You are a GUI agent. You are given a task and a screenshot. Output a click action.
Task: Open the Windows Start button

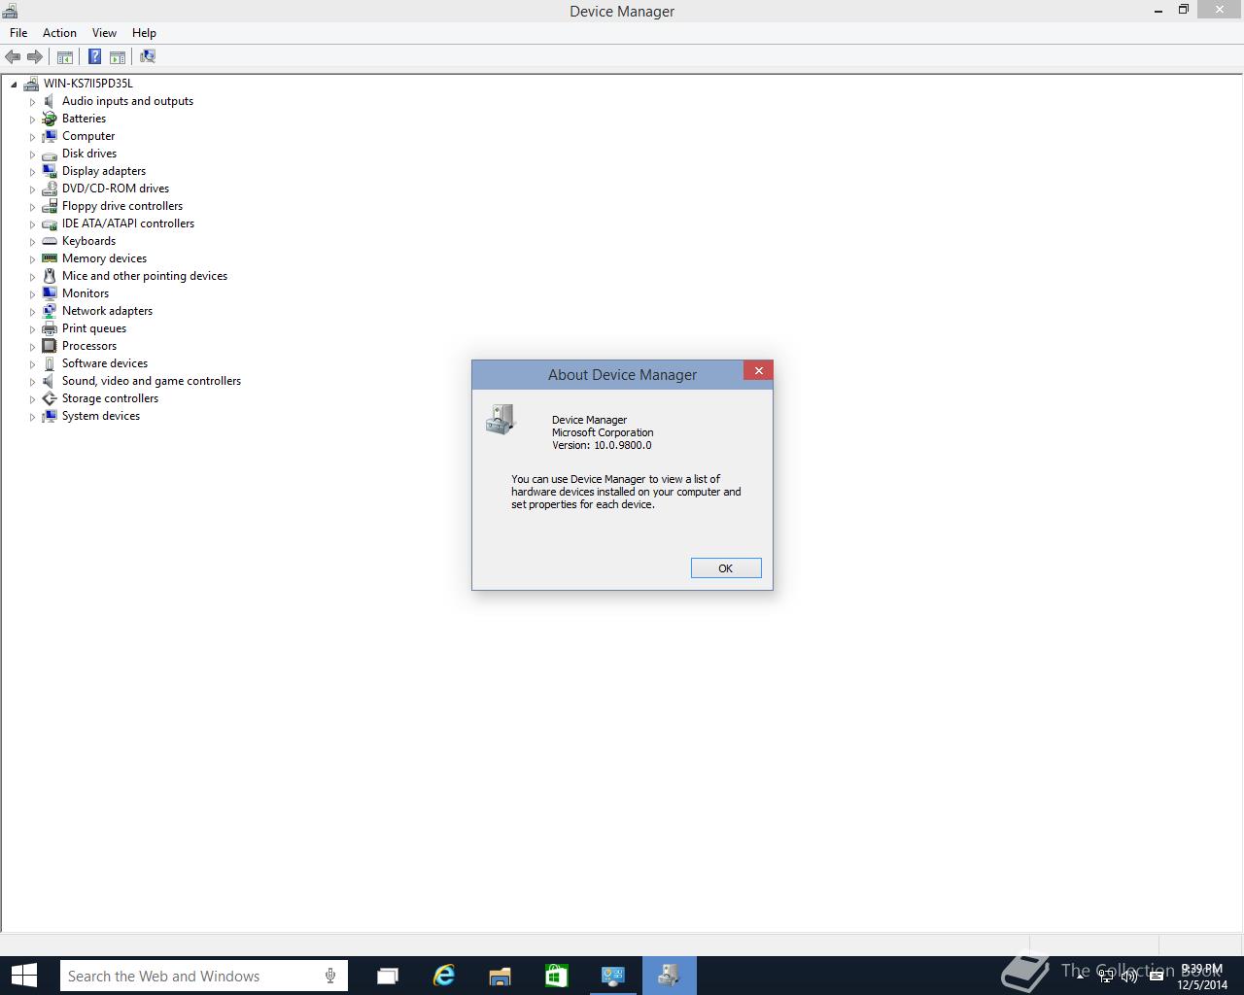tap(23, 976)
